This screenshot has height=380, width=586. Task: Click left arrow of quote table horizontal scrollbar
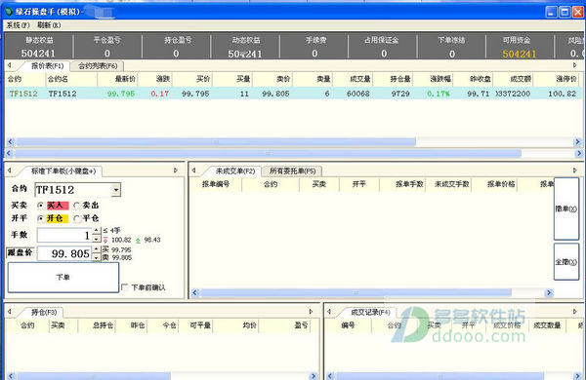point(11,141)
